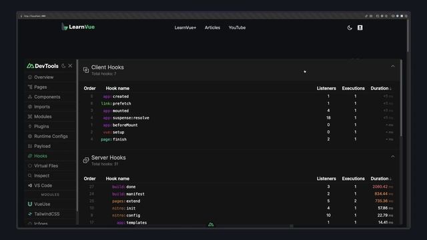Open YouTube nav link
This screenshot has width=427, height=240.
tap(238, 28)
